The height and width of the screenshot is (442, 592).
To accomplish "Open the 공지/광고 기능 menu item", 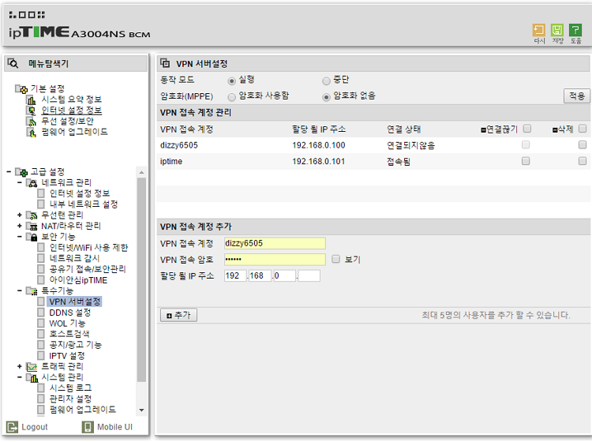I will click(x=75, y=345).
